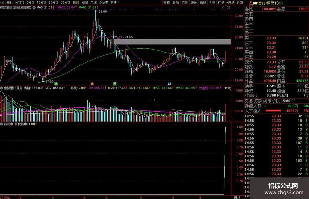
Task: Activate the 画线 drawing tool
Action: tap(203, 2)
